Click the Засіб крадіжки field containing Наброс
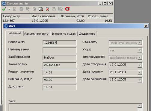This screenshot has width=151, height=111. coord(60,57)
